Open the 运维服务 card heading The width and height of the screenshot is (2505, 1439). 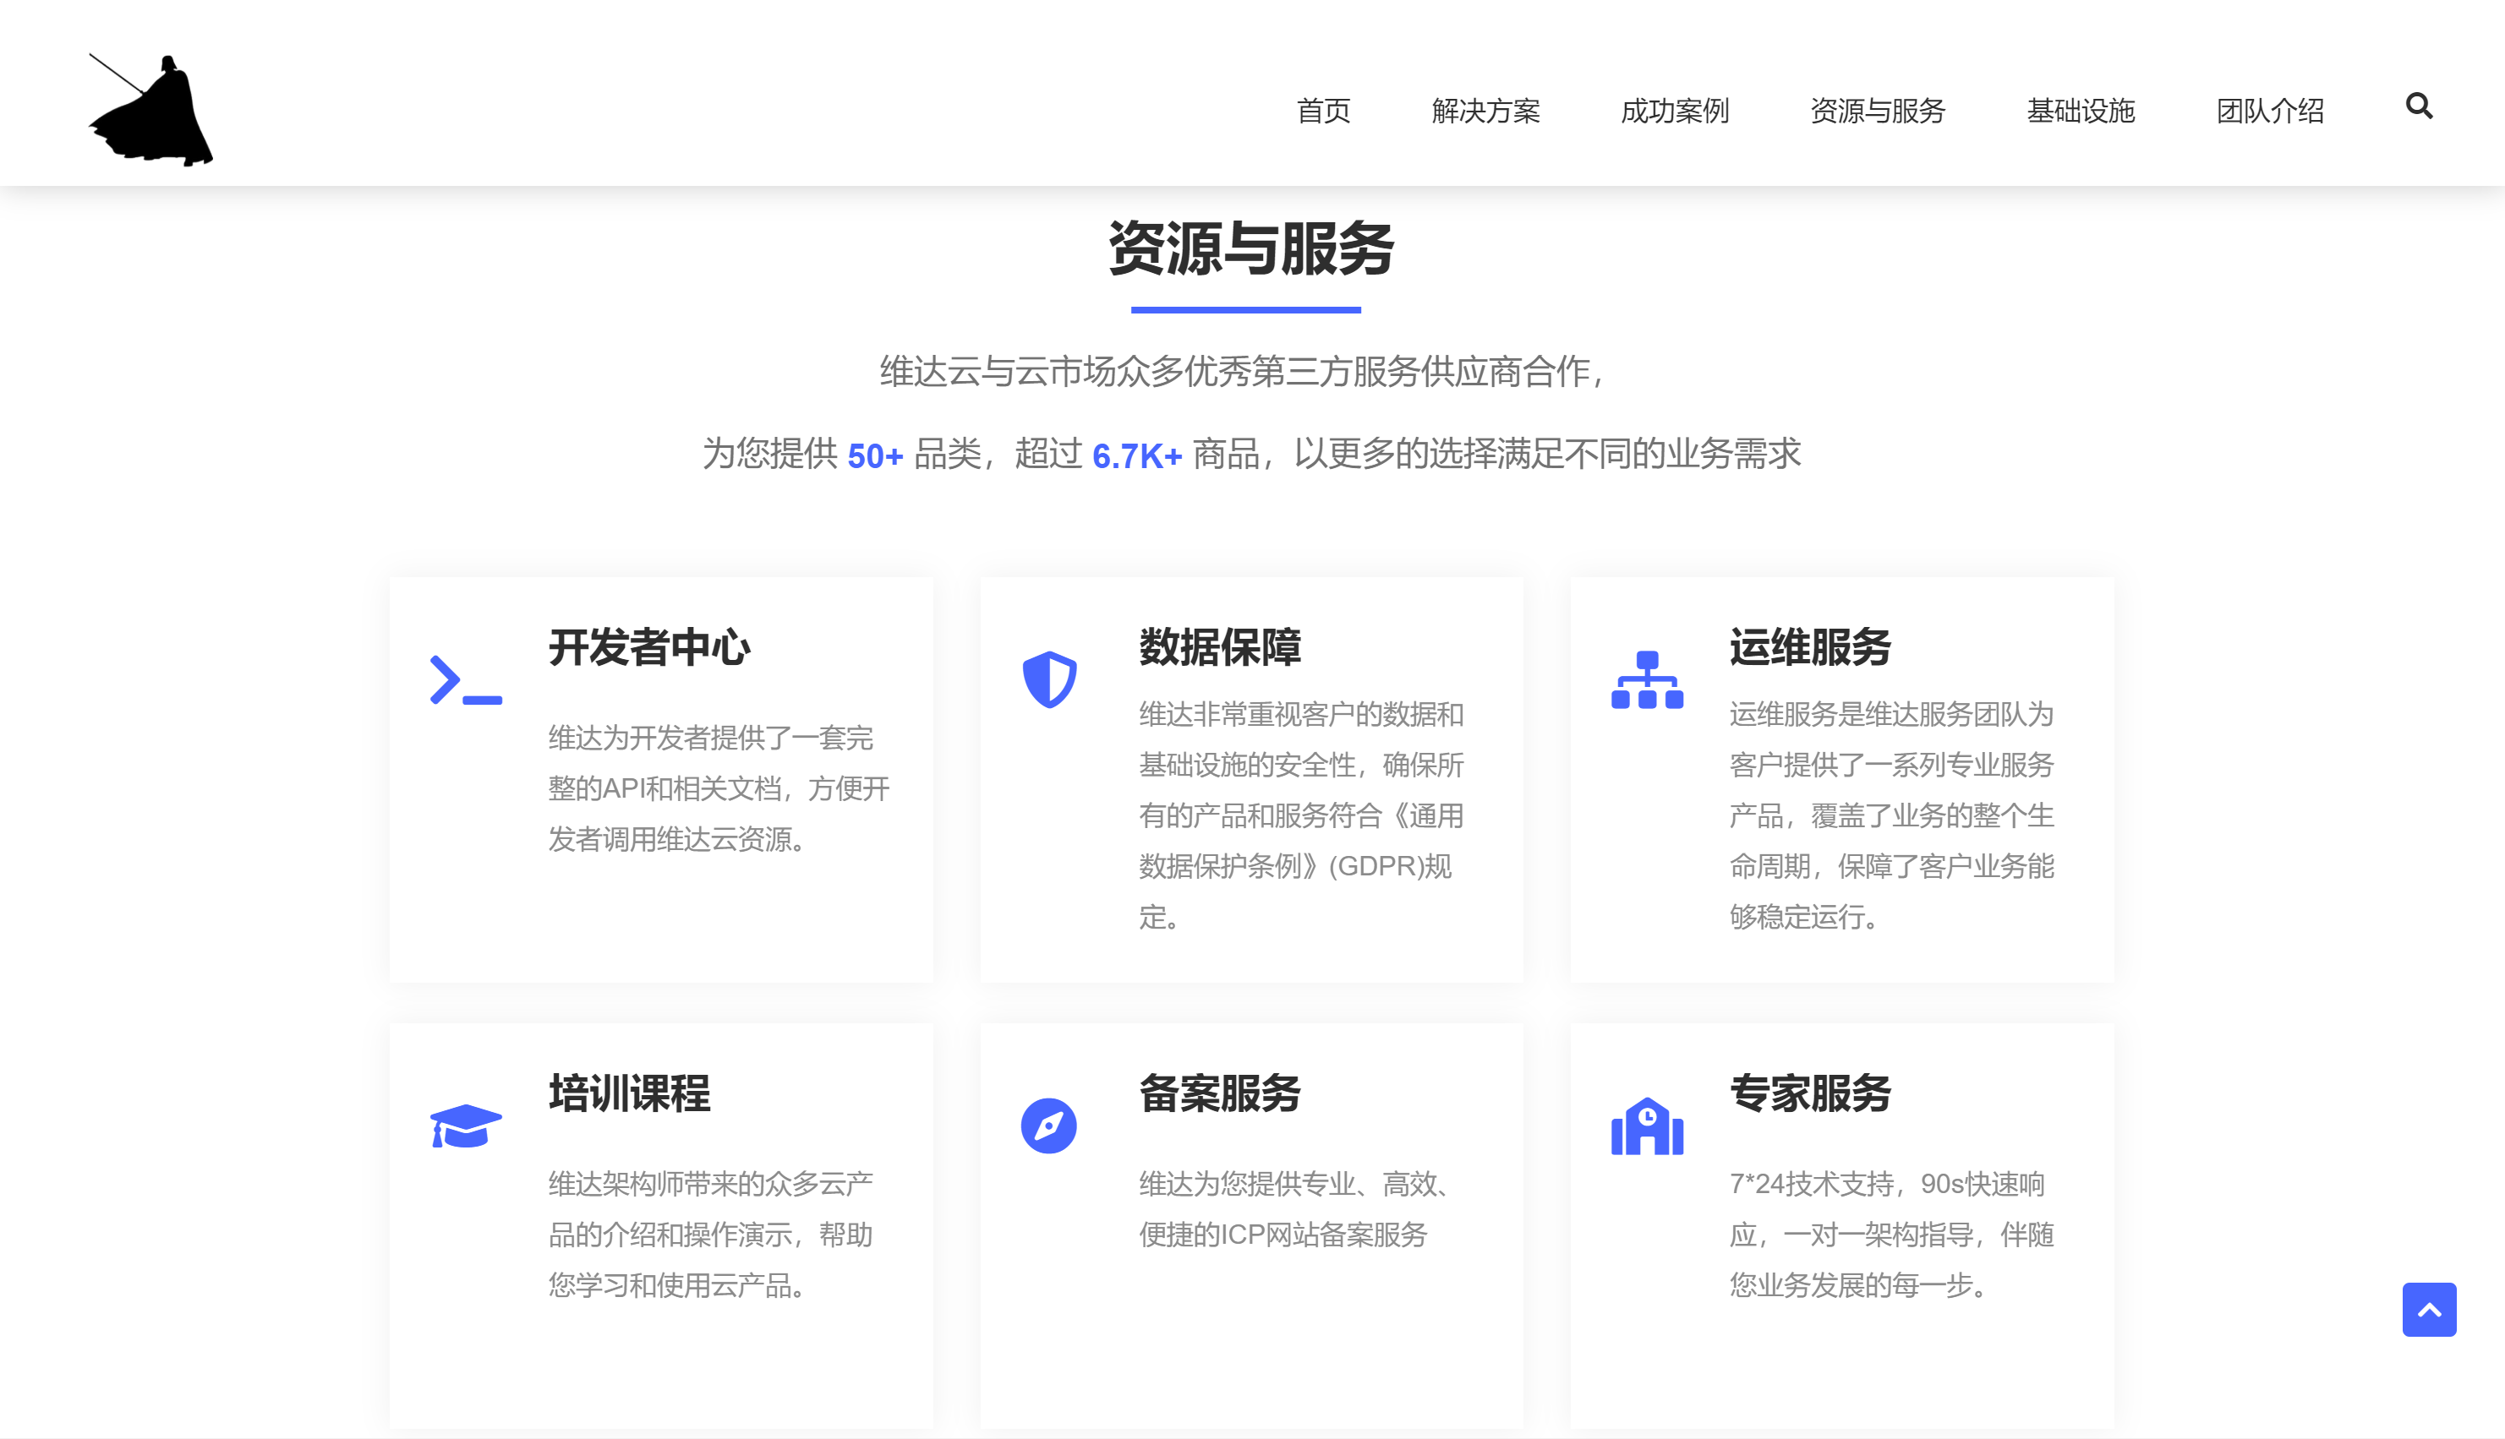[x=1809, y=648]
